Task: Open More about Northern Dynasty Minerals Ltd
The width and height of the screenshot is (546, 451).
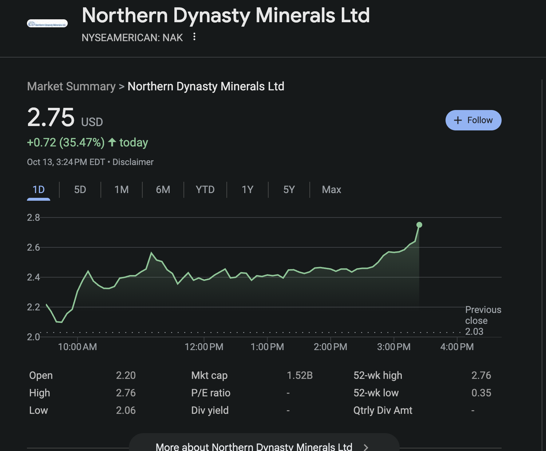Action: [264, 442]
